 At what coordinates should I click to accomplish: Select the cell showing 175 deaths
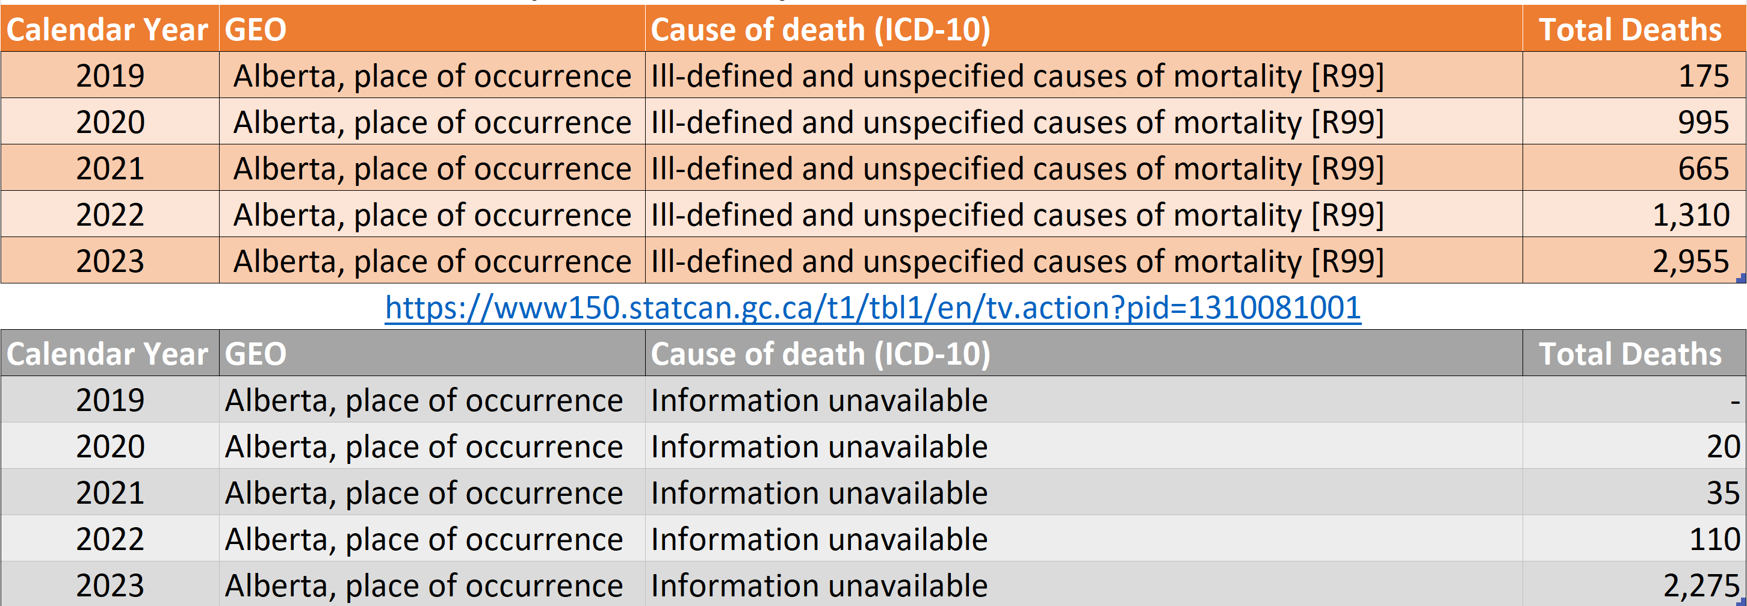[1634, 75]
